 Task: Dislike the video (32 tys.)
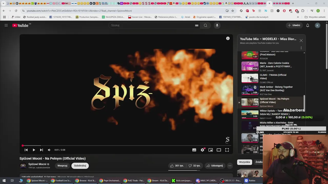click(194, 166)
